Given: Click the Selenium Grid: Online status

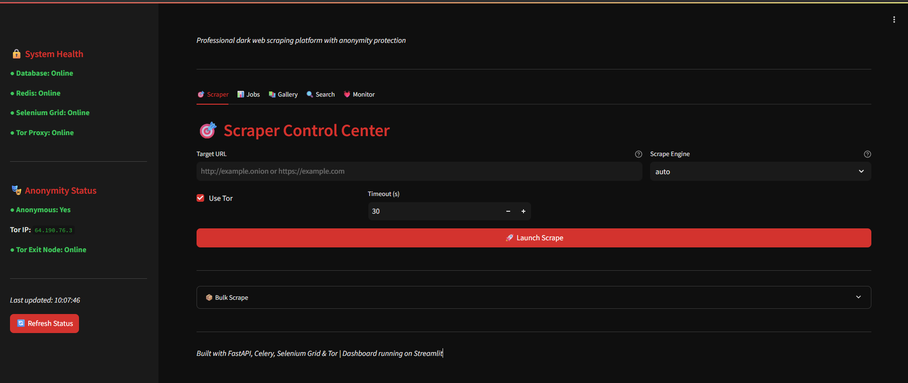Looking at the screenshot, I should pos(50,113).
